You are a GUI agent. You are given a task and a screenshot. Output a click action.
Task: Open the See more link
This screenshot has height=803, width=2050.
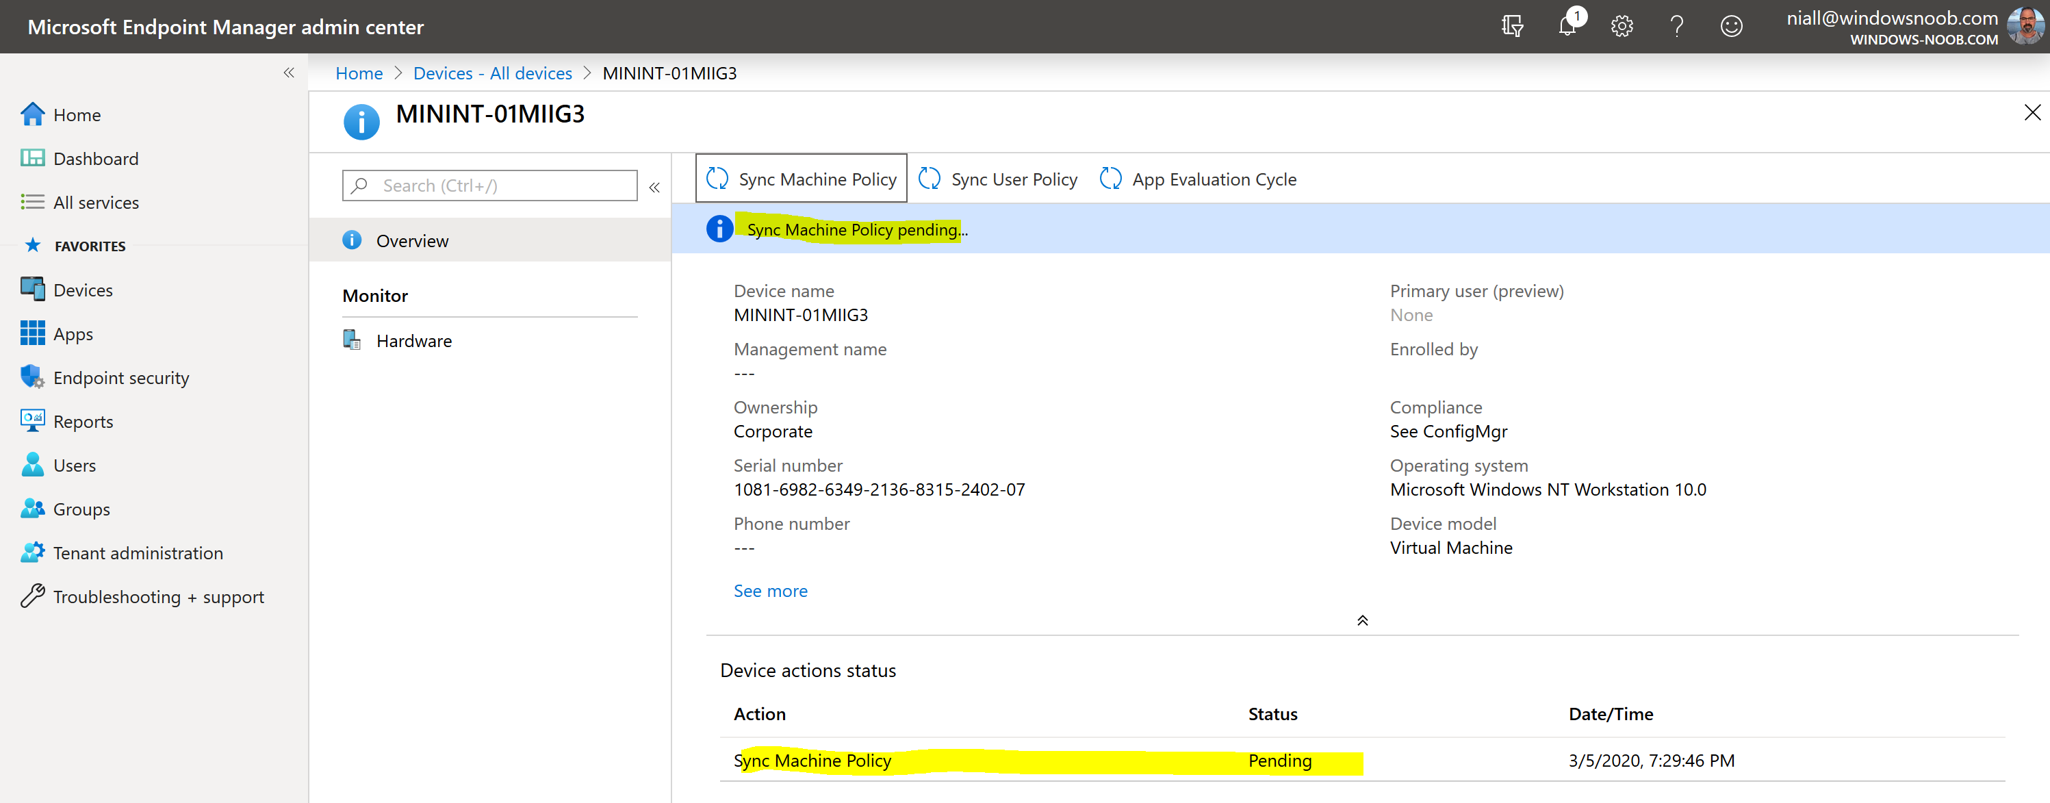pos(770,591)
